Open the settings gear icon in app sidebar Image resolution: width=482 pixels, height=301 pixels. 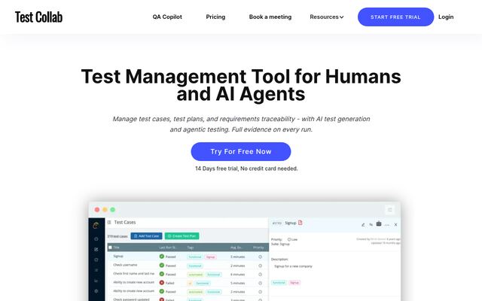[x=96, y=291]
